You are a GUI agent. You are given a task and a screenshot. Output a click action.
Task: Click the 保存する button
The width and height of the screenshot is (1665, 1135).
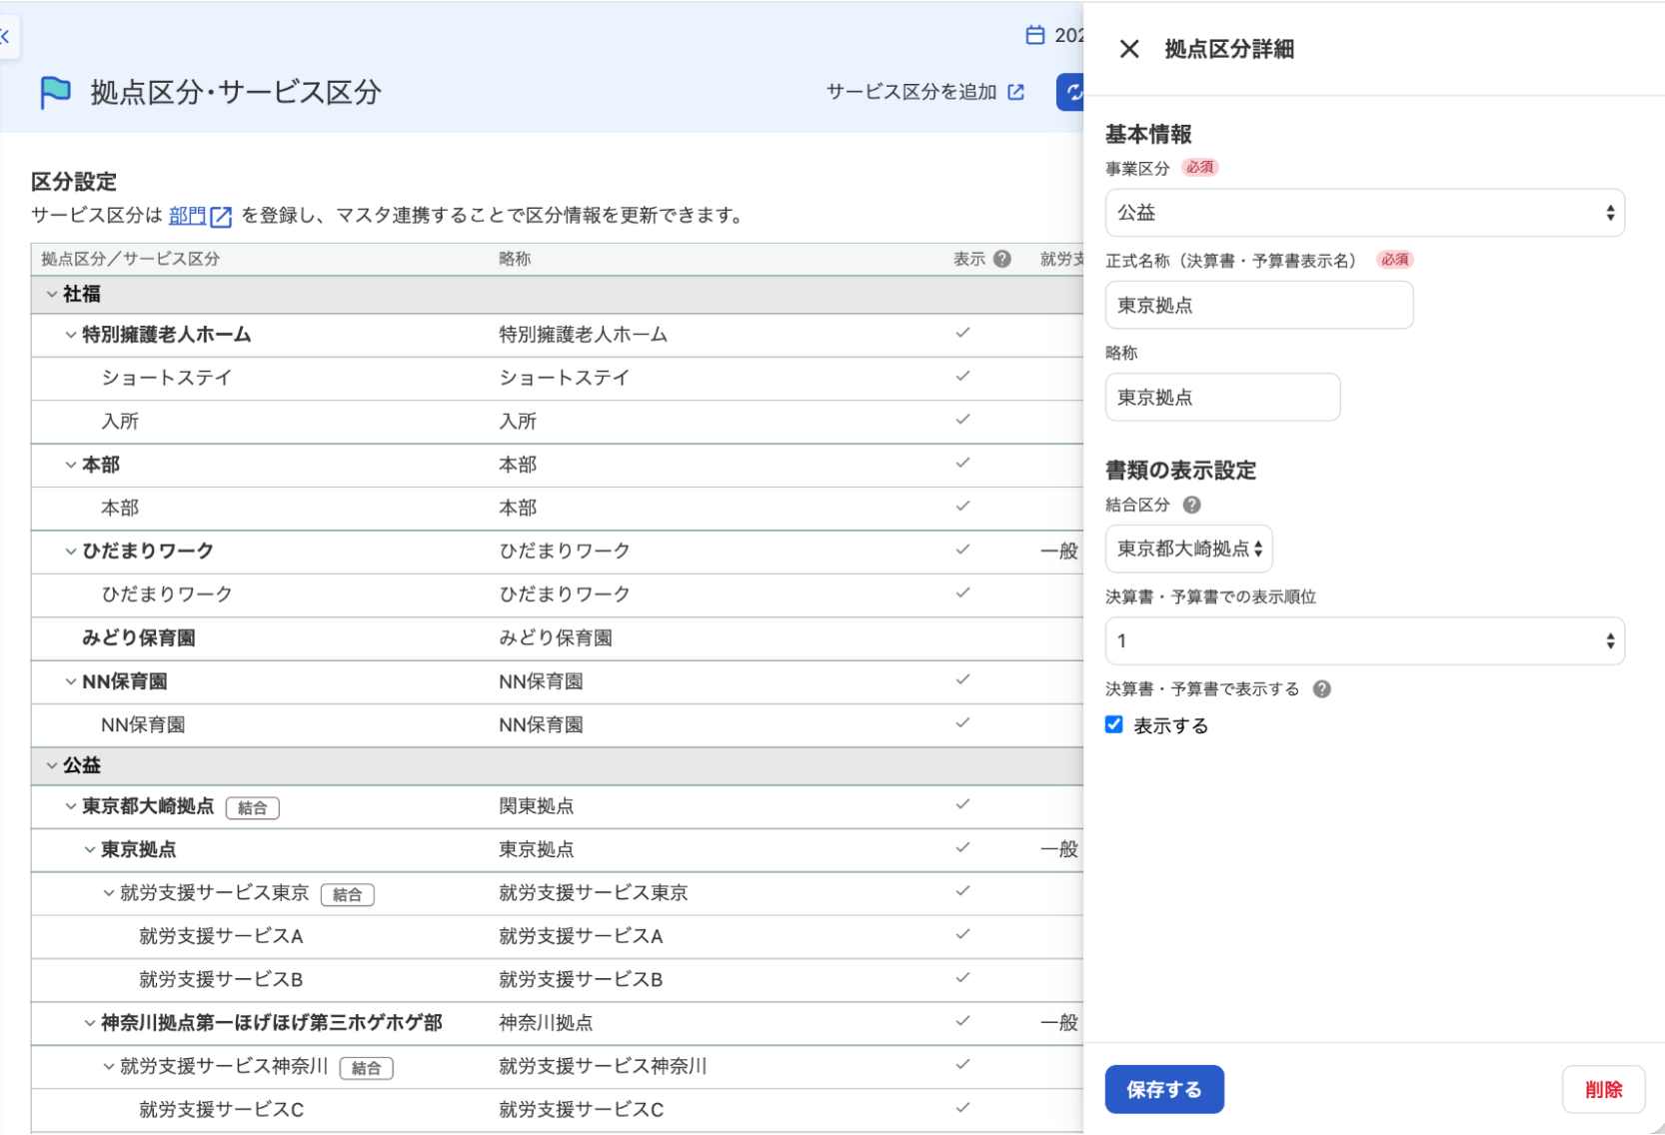tap(1164, 1089)
